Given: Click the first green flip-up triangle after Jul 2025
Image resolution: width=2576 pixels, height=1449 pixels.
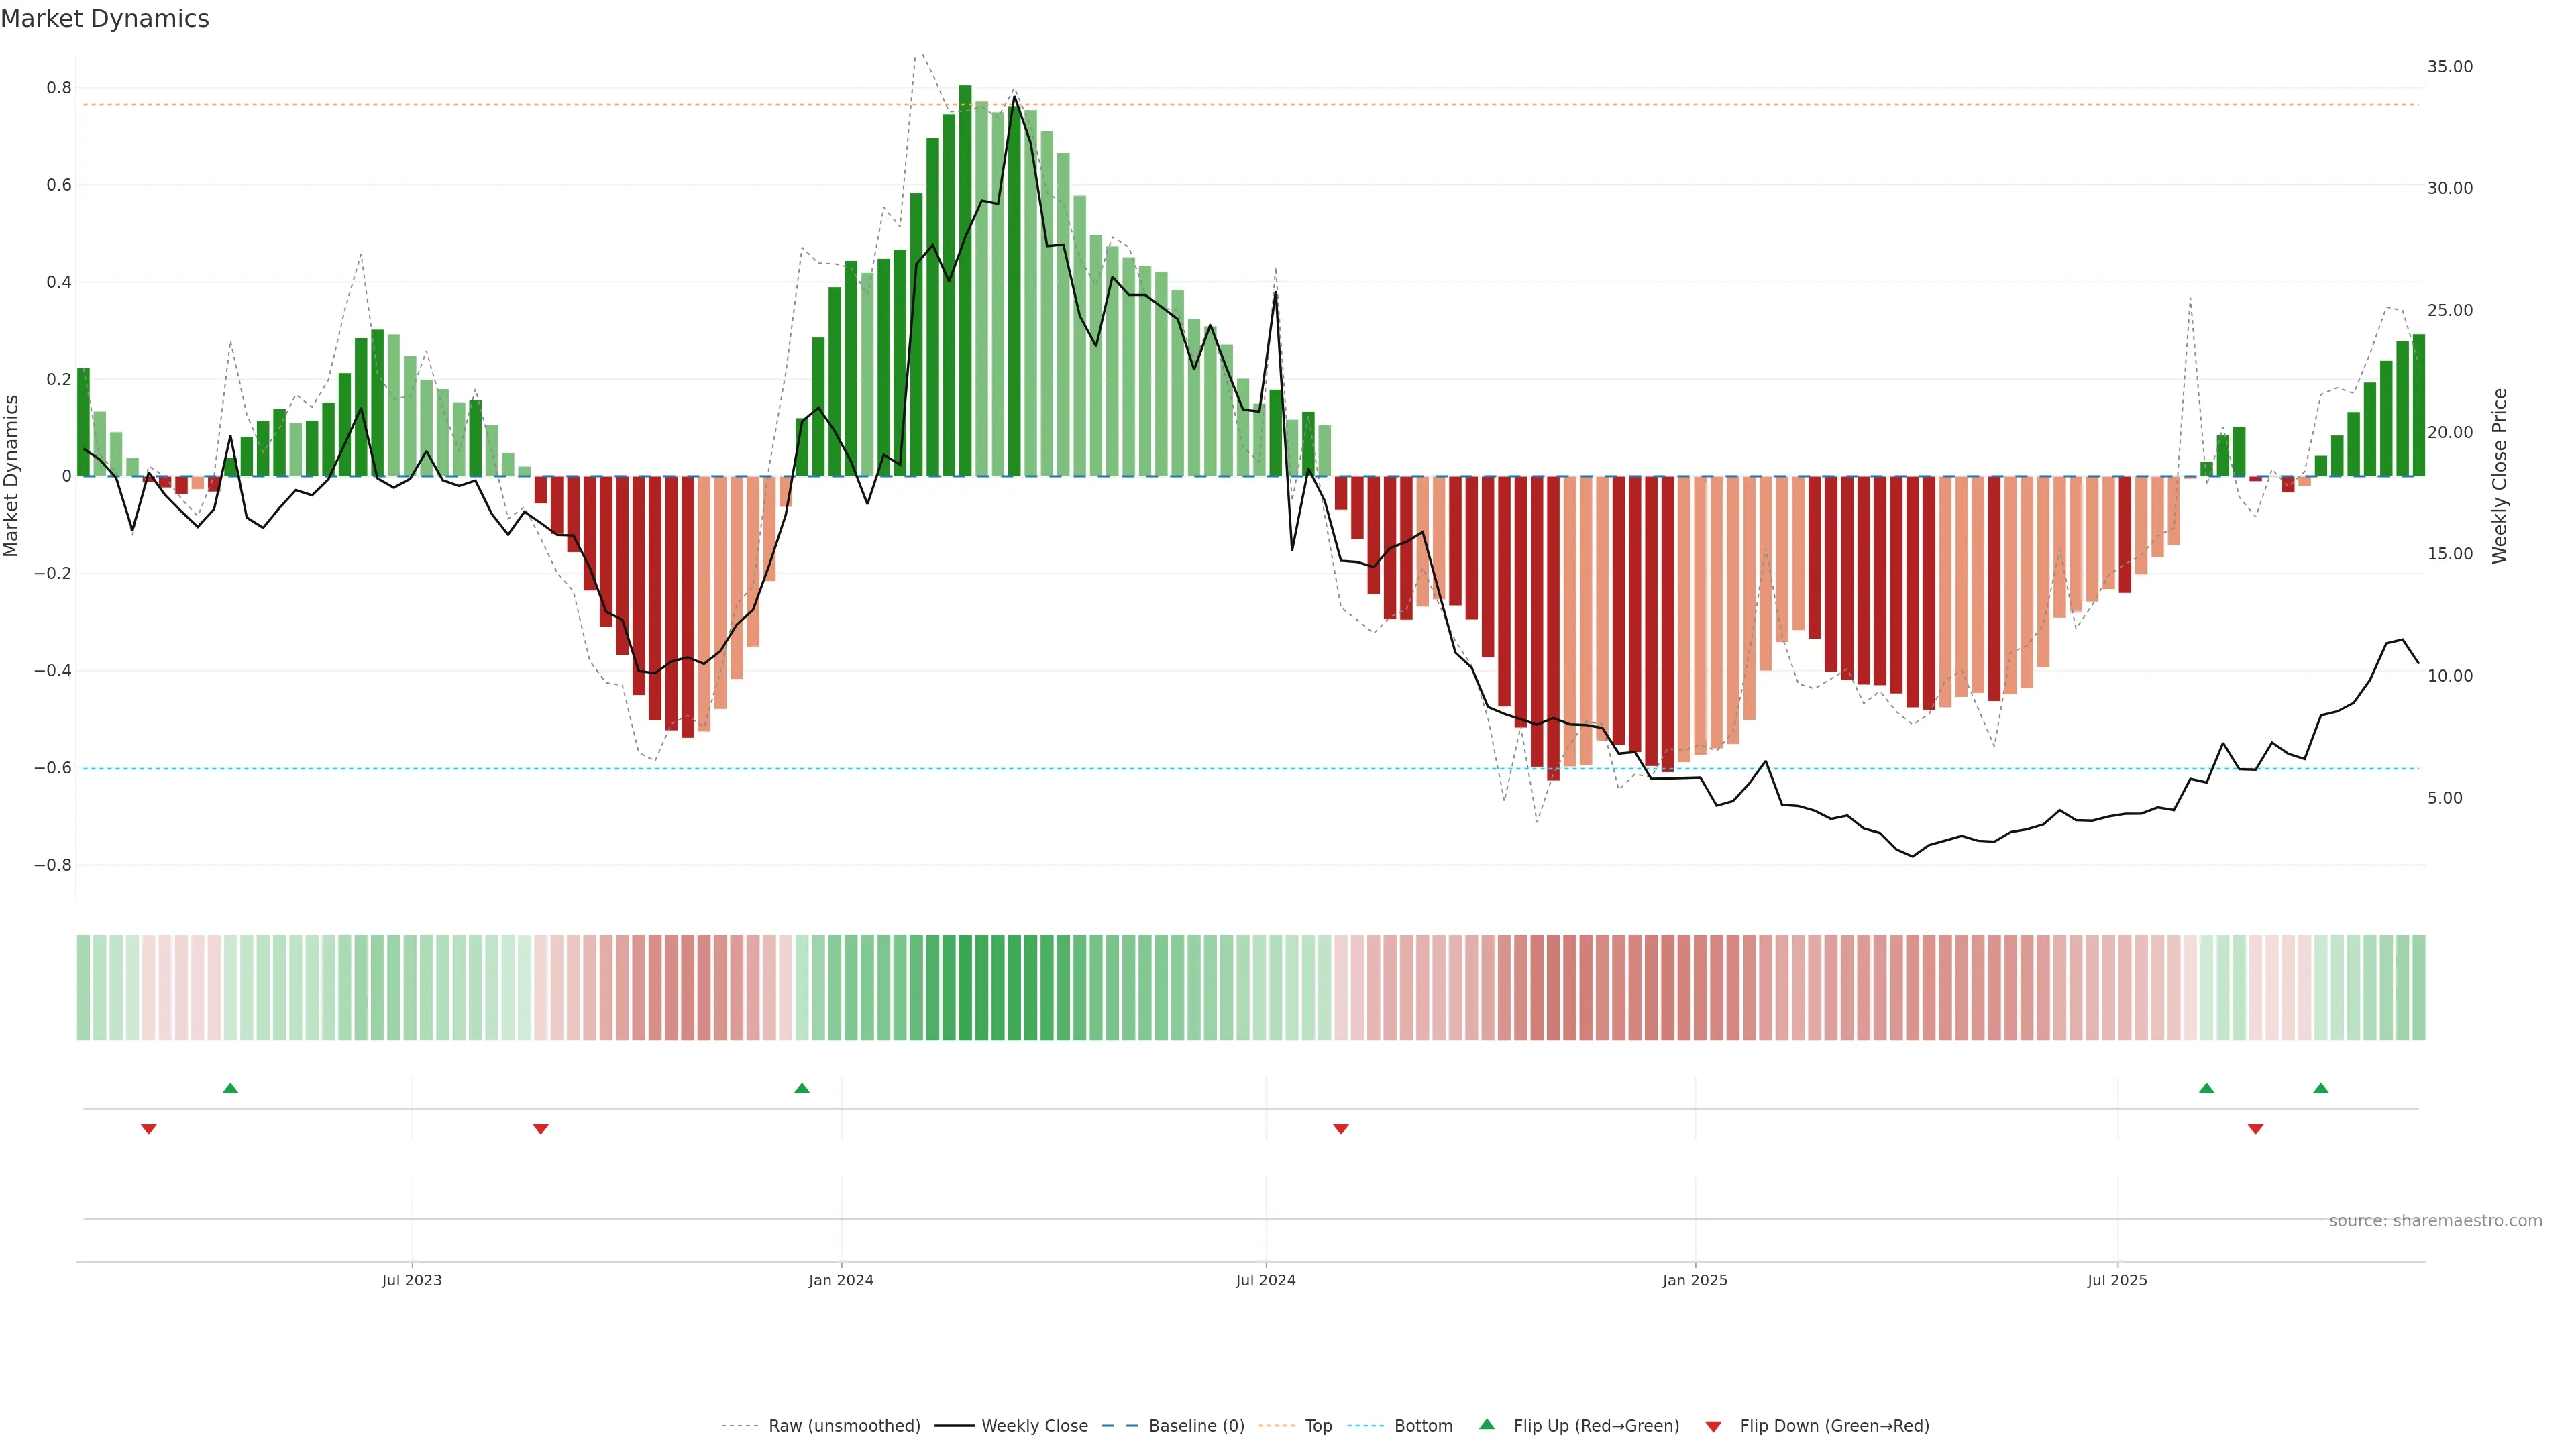Looking at the screenshot, I should coord(2206,1088).
